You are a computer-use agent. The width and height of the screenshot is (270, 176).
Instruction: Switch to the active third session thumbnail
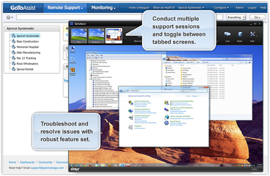point(114,36)
